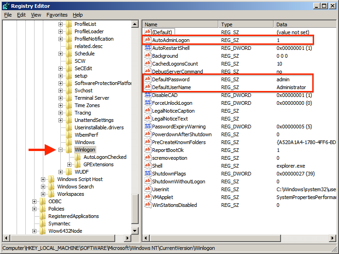
Task: Expand the Windows Script Host key
Action: tap(43, 180)
